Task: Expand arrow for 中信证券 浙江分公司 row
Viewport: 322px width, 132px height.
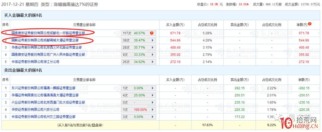Action: click(x=153, y=62)
